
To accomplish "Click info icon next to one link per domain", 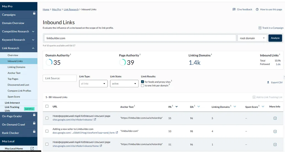I will pos(169,85).
